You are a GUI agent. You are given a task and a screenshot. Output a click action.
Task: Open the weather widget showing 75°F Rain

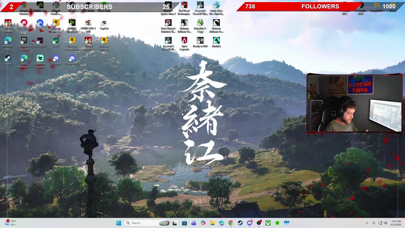(x=9, y=223)
